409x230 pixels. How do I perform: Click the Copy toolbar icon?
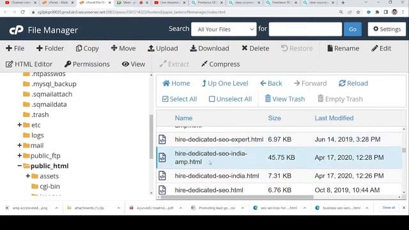[x=79, y=49]
